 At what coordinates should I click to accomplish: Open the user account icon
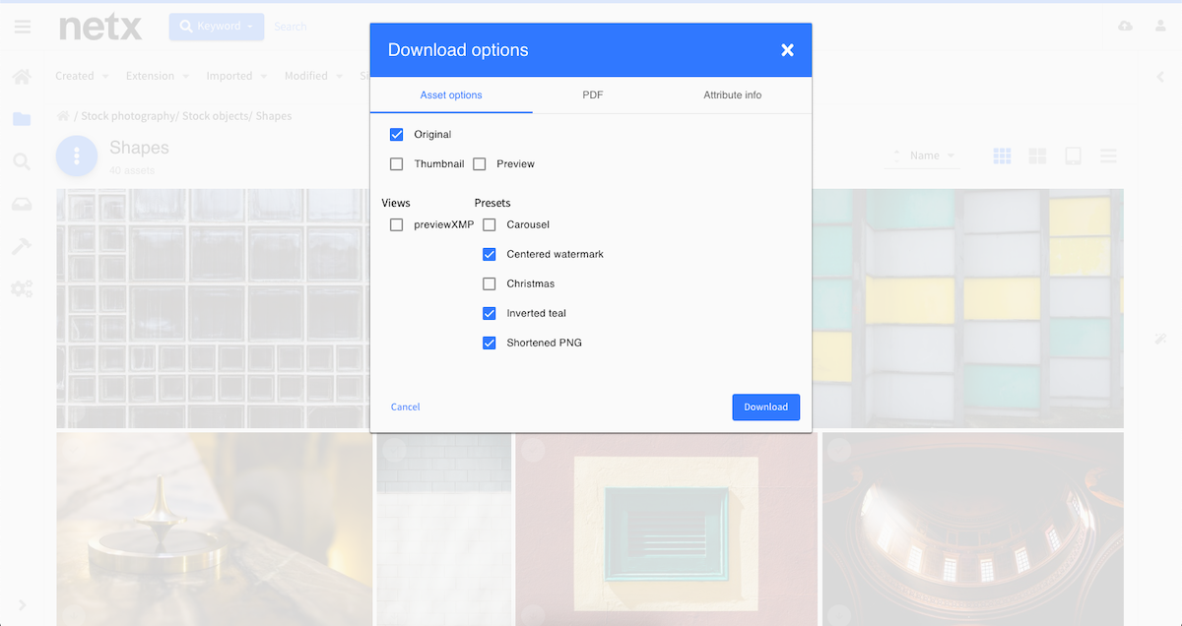1159,26
